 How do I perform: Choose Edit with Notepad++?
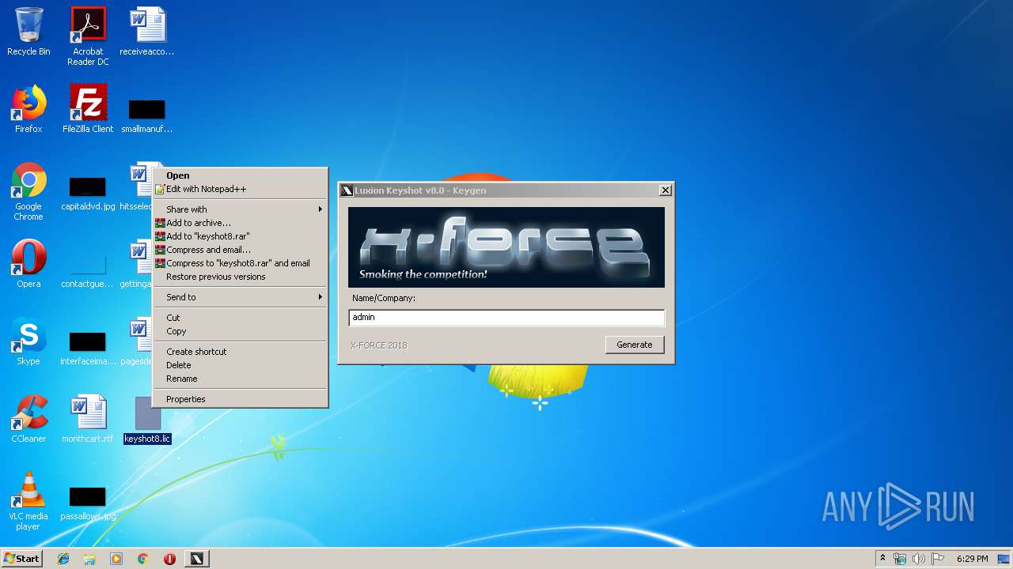[x=240, y=189]
